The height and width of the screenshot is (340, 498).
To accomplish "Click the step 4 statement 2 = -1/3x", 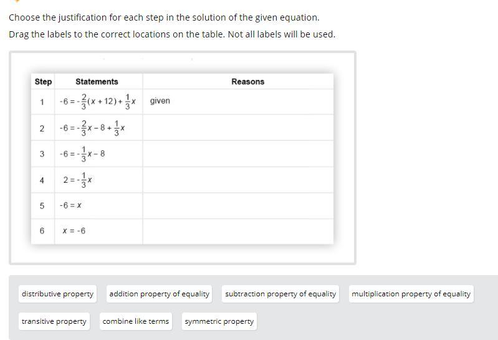I will point(78,180).
